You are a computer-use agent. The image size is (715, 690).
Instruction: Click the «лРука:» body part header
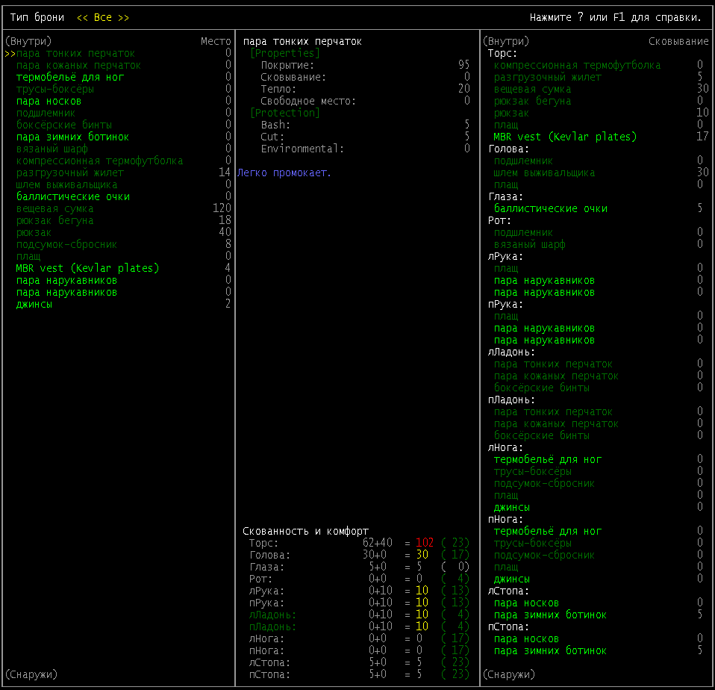tap(505, 256)
